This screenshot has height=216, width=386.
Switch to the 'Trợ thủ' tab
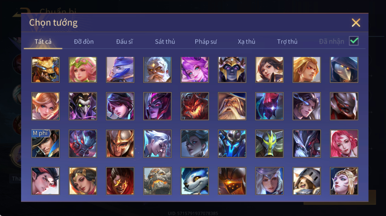point(287,42)
